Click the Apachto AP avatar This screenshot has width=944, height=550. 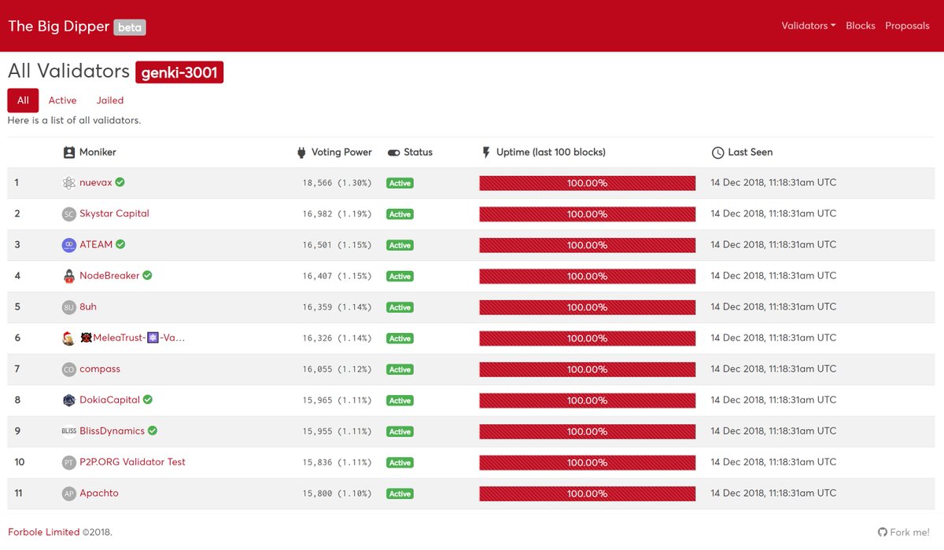pyautogui.click(x=69, y=493)
